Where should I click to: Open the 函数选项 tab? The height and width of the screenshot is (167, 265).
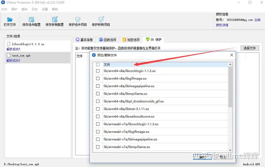[x=107, y=40]
